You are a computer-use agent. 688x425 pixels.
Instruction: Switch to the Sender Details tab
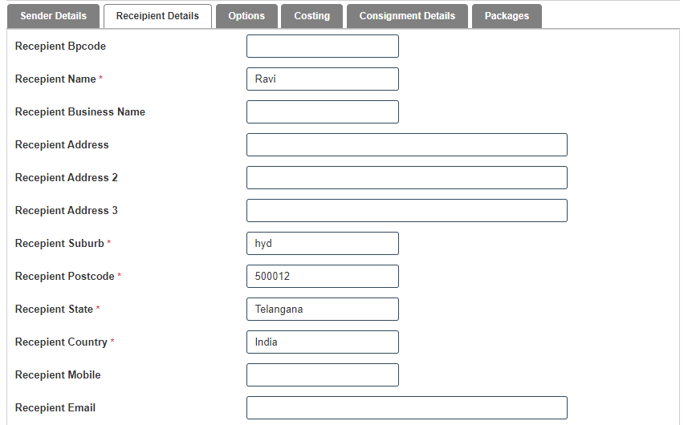click(x=53, y=16)
